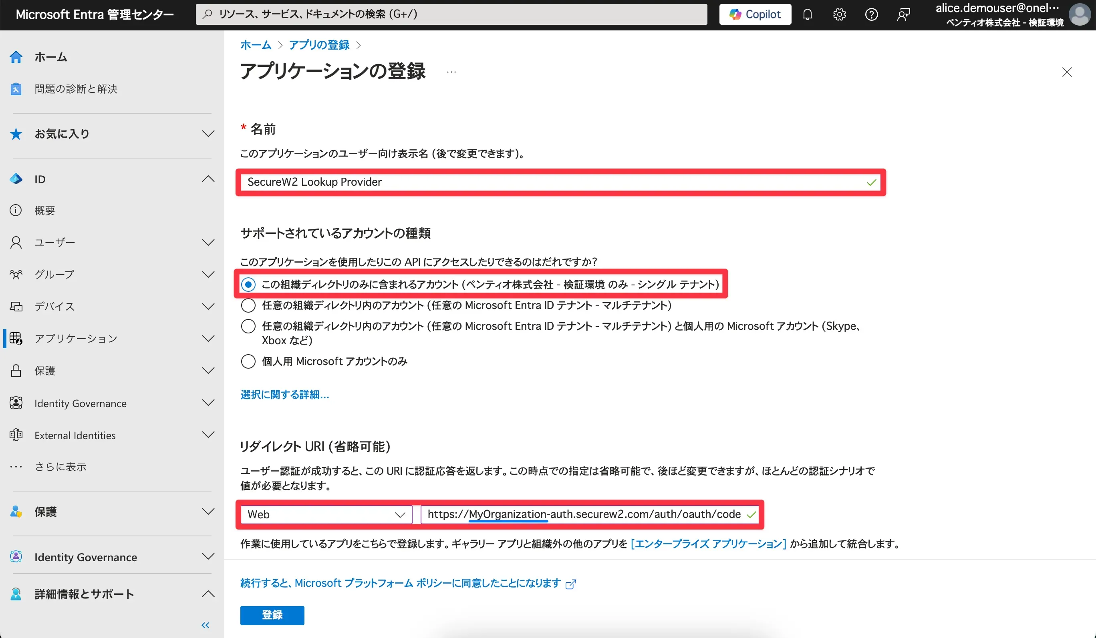Open the Web platform dropdown
Viewport: 1096px width, 638px height.
pyautogui.click(x=326, y=515)
